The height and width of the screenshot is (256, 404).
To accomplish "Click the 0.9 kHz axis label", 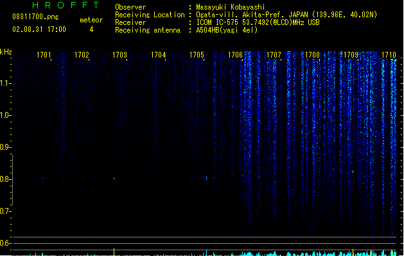I will click(5, 147).
